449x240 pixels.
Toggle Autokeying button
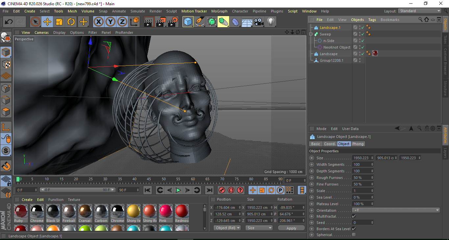(x=231, y=190)
